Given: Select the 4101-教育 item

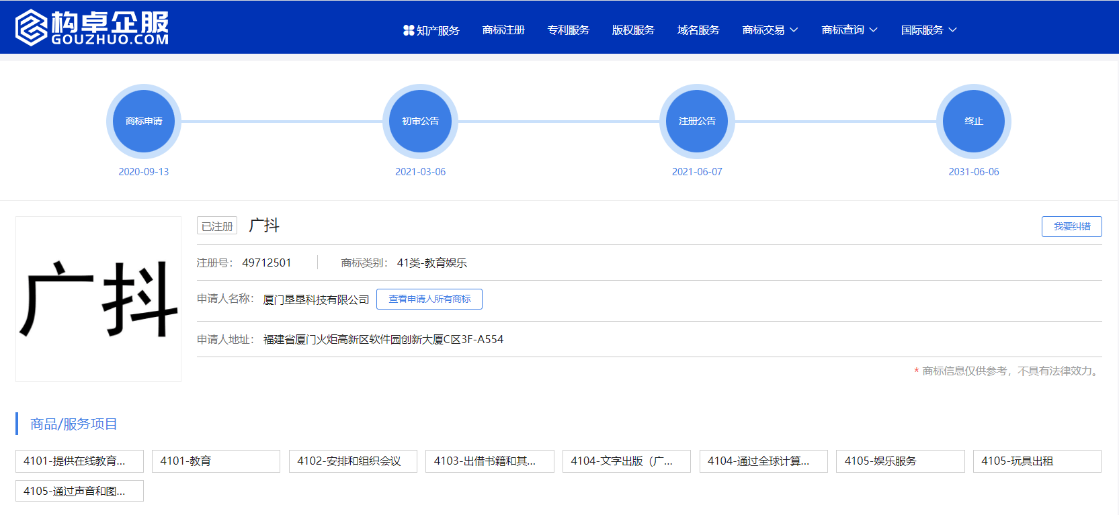Looking at the screenshot, I should pos(216,461).
